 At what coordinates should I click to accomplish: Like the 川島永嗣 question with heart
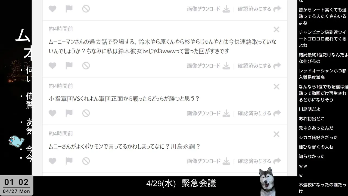[52, 161]
